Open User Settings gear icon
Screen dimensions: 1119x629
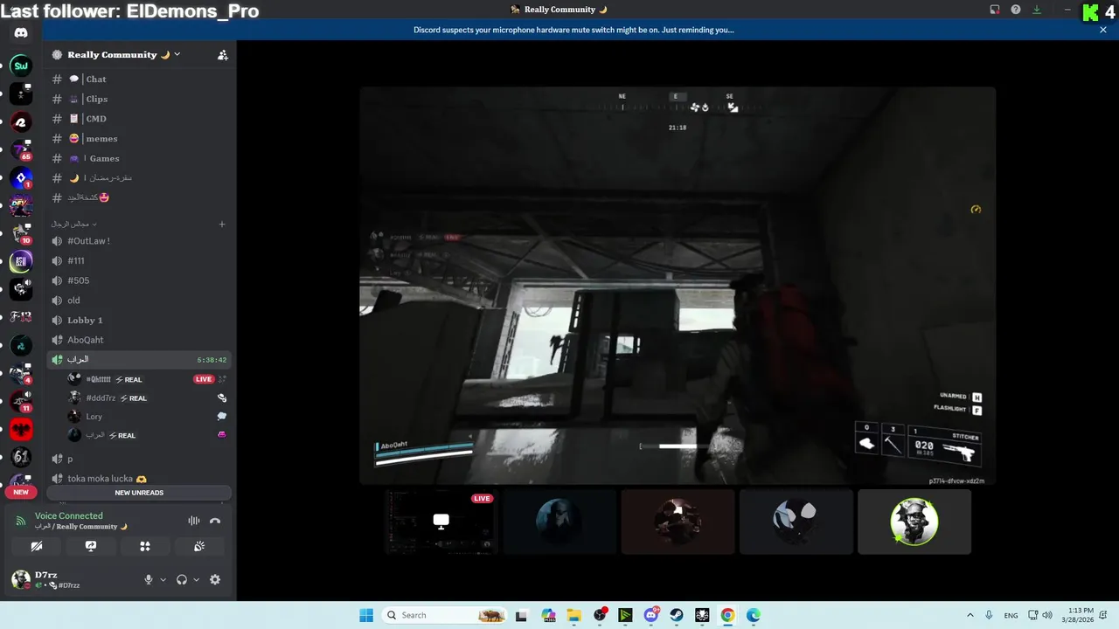click(x=215, y=579)
